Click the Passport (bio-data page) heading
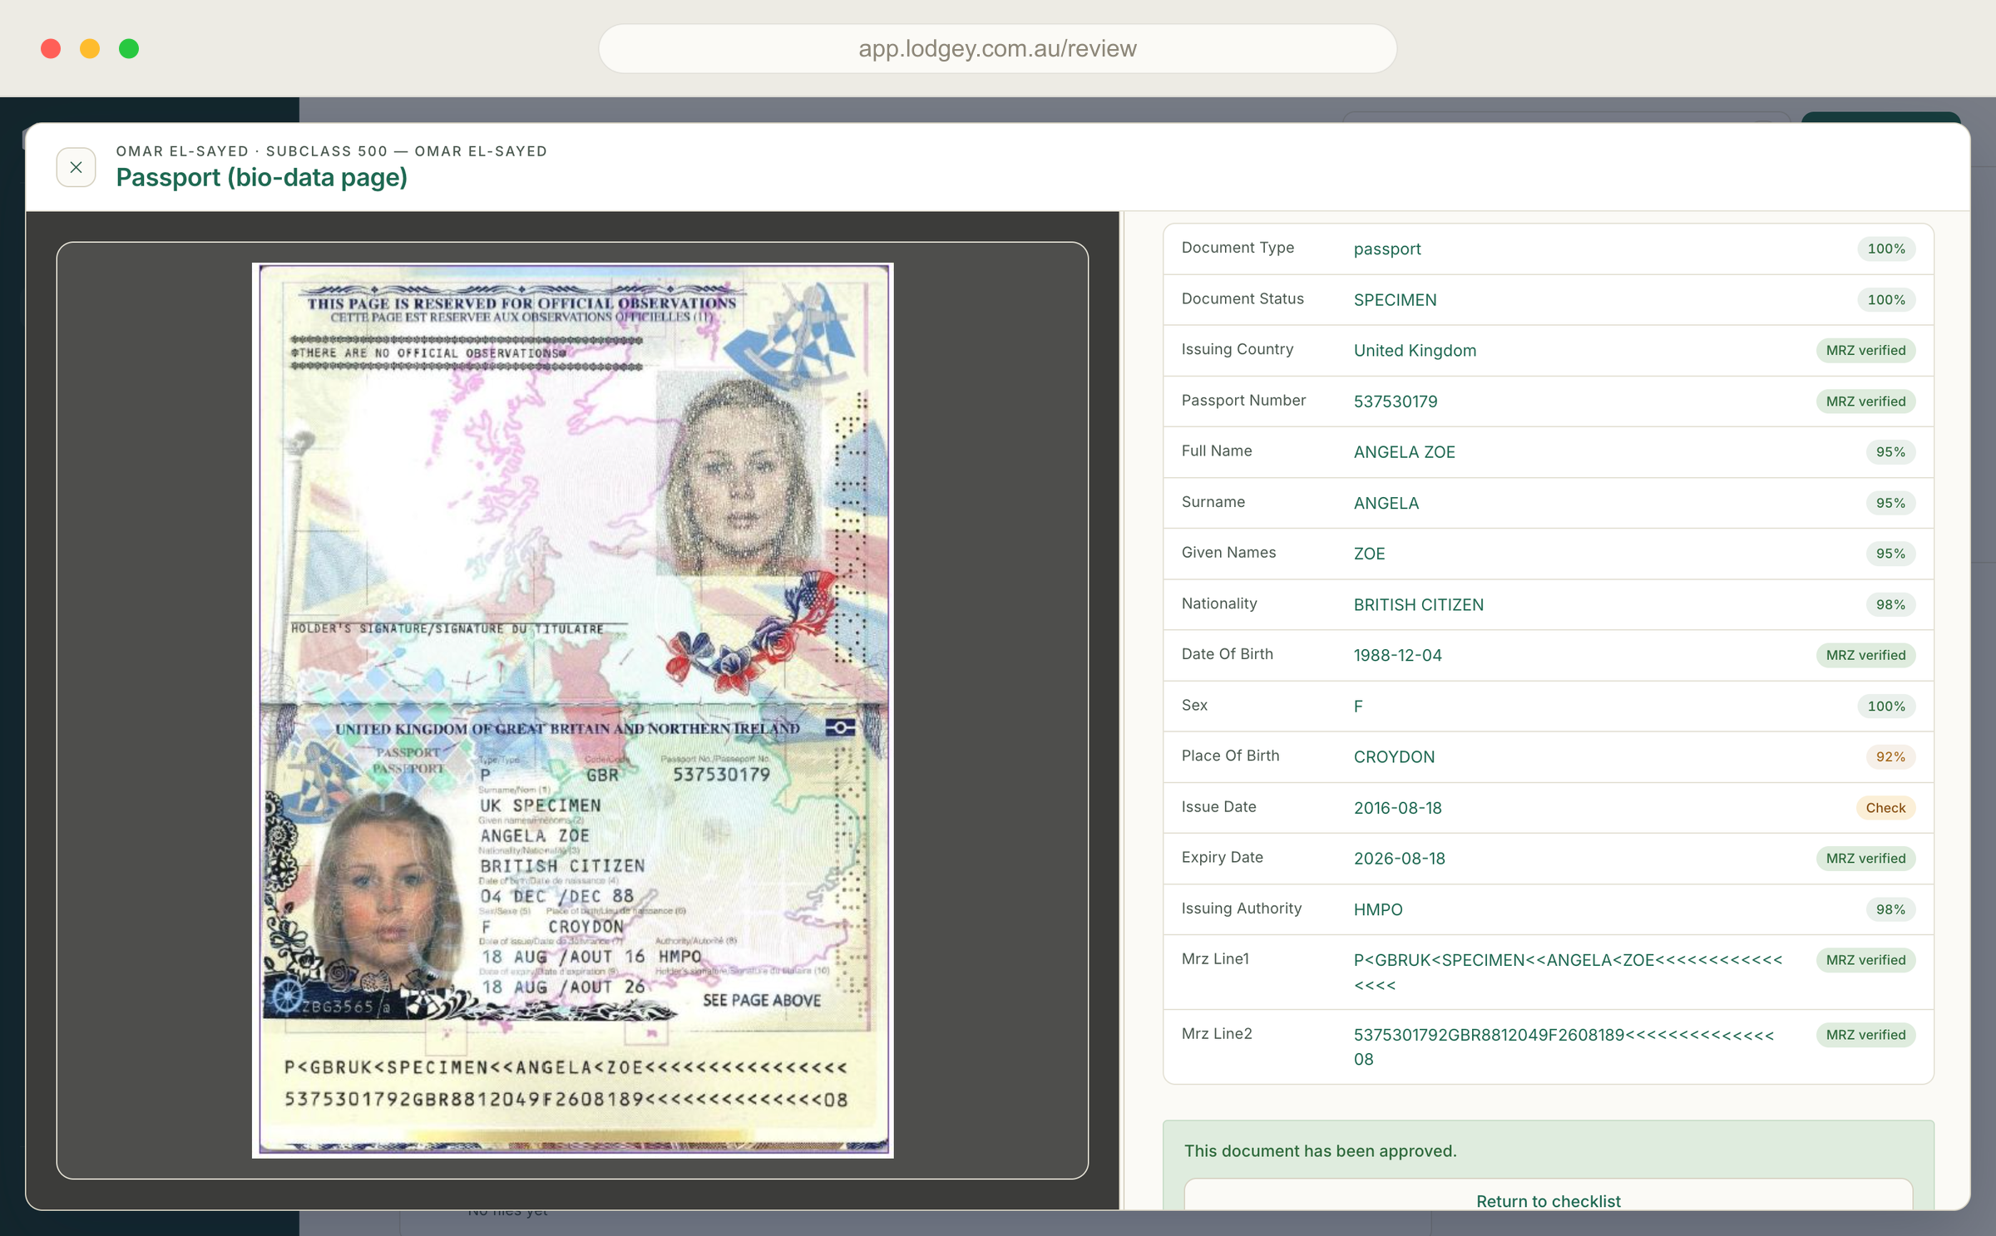Screen dimensions: 1996x1236 click(261, 177)
